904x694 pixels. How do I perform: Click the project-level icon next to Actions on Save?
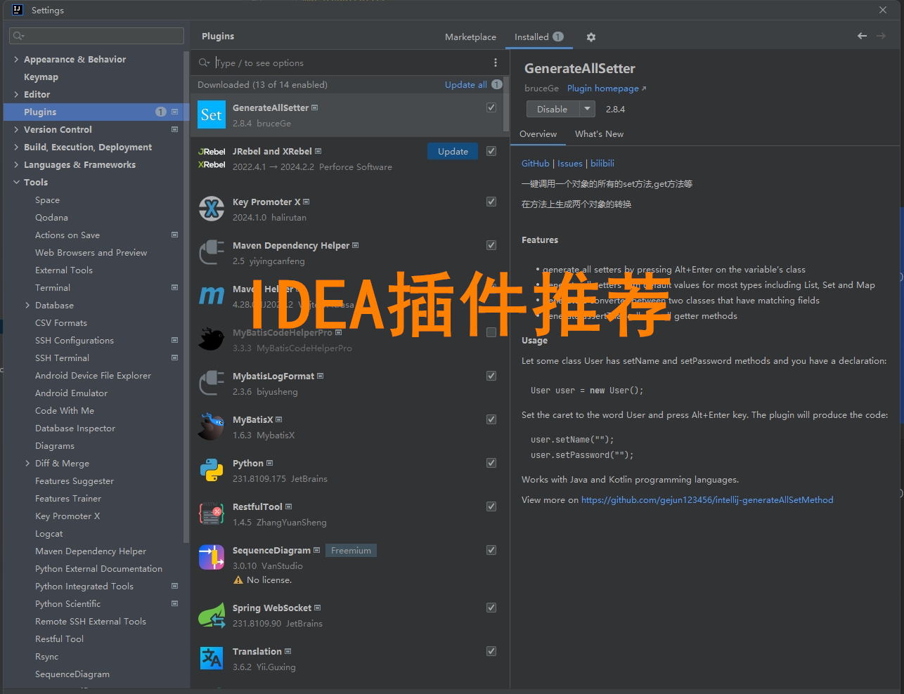[x=174, y=235]
